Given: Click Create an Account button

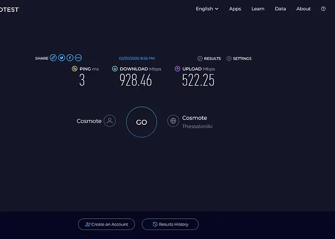Looking at the screenshot, I should (106, 224).
